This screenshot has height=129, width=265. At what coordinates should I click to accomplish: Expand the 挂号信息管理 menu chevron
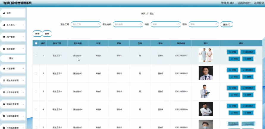23,92
